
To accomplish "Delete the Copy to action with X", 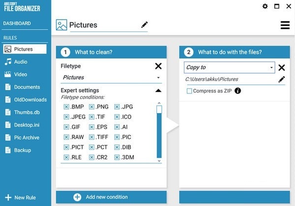I will 282,68.
